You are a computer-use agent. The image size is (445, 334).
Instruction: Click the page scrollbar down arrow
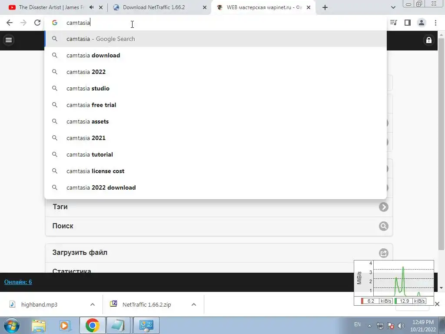[x=441, y=288]
